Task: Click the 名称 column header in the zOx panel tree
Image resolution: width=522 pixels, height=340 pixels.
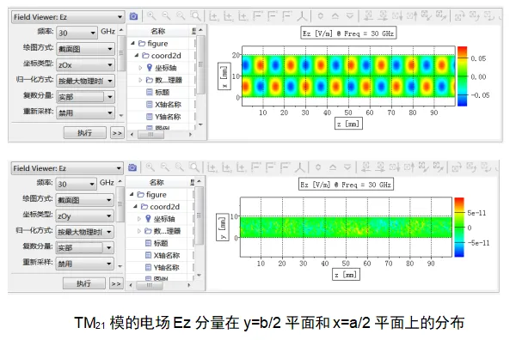Action: [x=157, y=31]
